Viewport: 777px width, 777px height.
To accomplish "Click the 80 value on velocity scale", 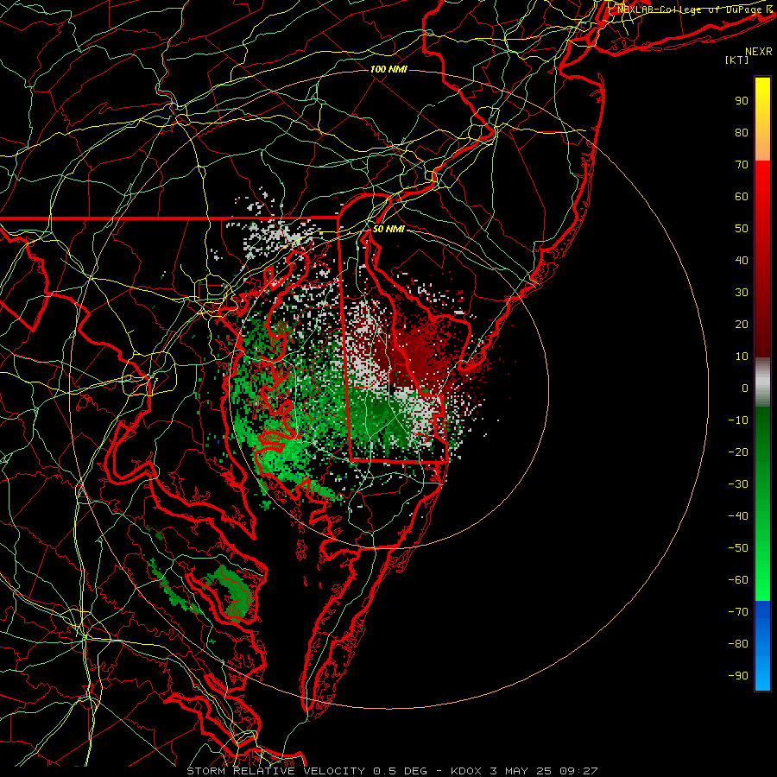I will tap(742, 132).
